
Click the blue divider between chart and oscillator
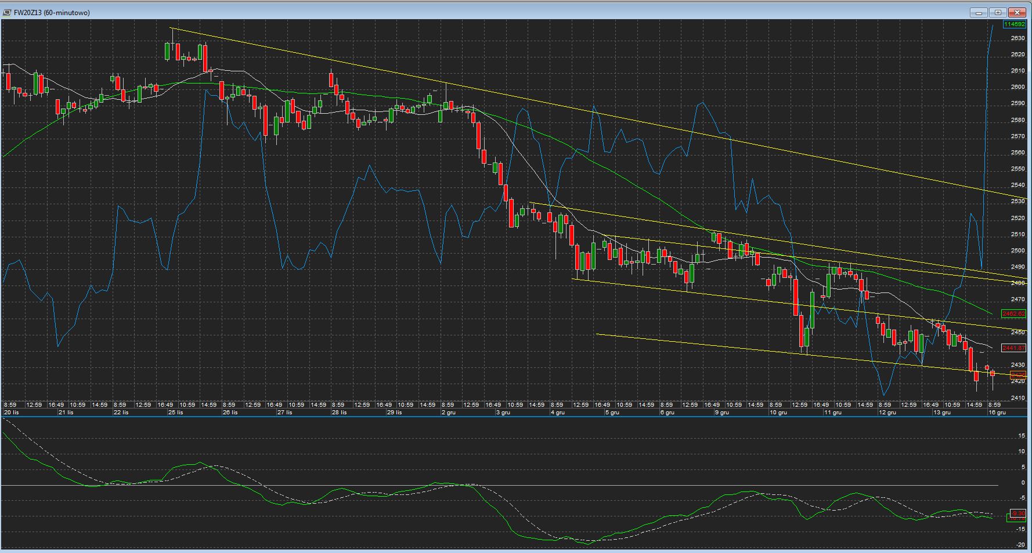click(511, 417)
